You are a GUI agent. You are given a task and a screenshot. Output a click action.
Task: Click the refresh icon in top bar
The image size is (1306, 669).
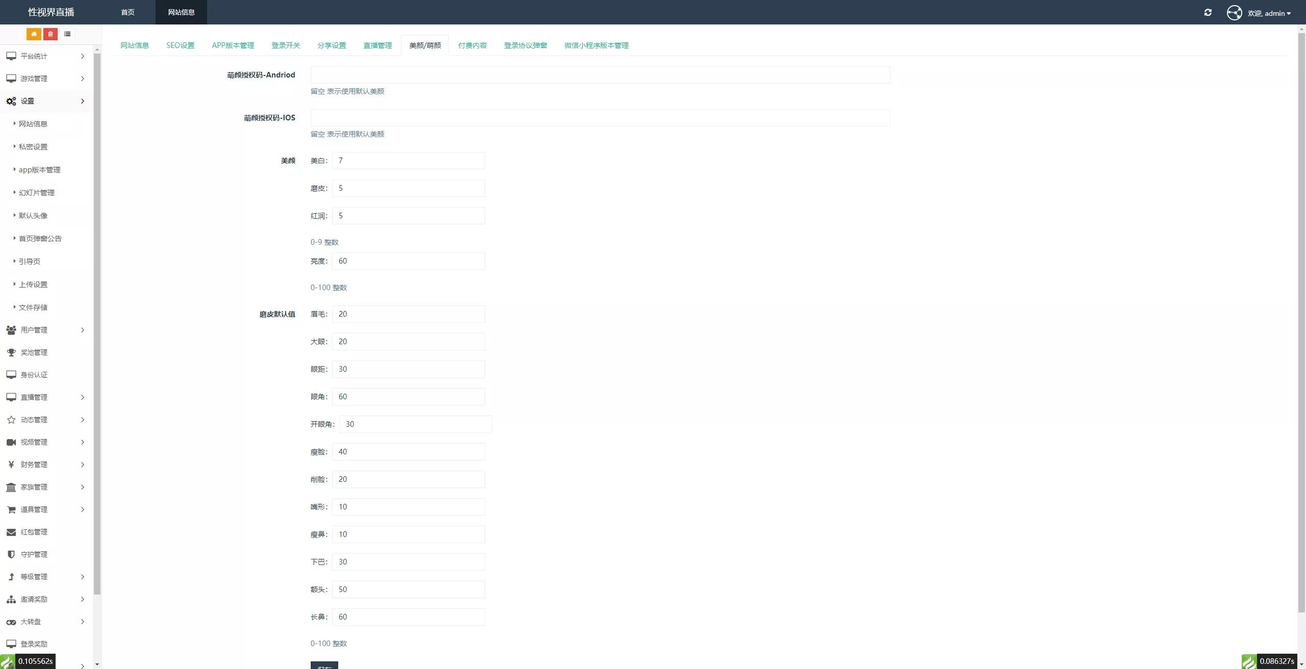point(1208,12)
